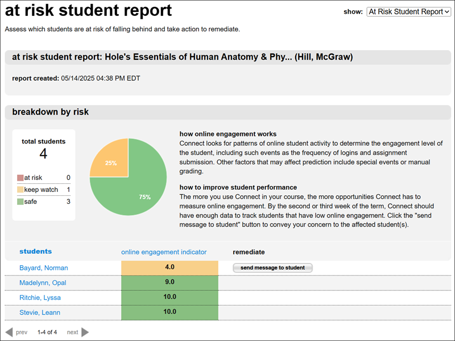Click Bayard's 4.0 engagement score cell

[x=169, y=268]
